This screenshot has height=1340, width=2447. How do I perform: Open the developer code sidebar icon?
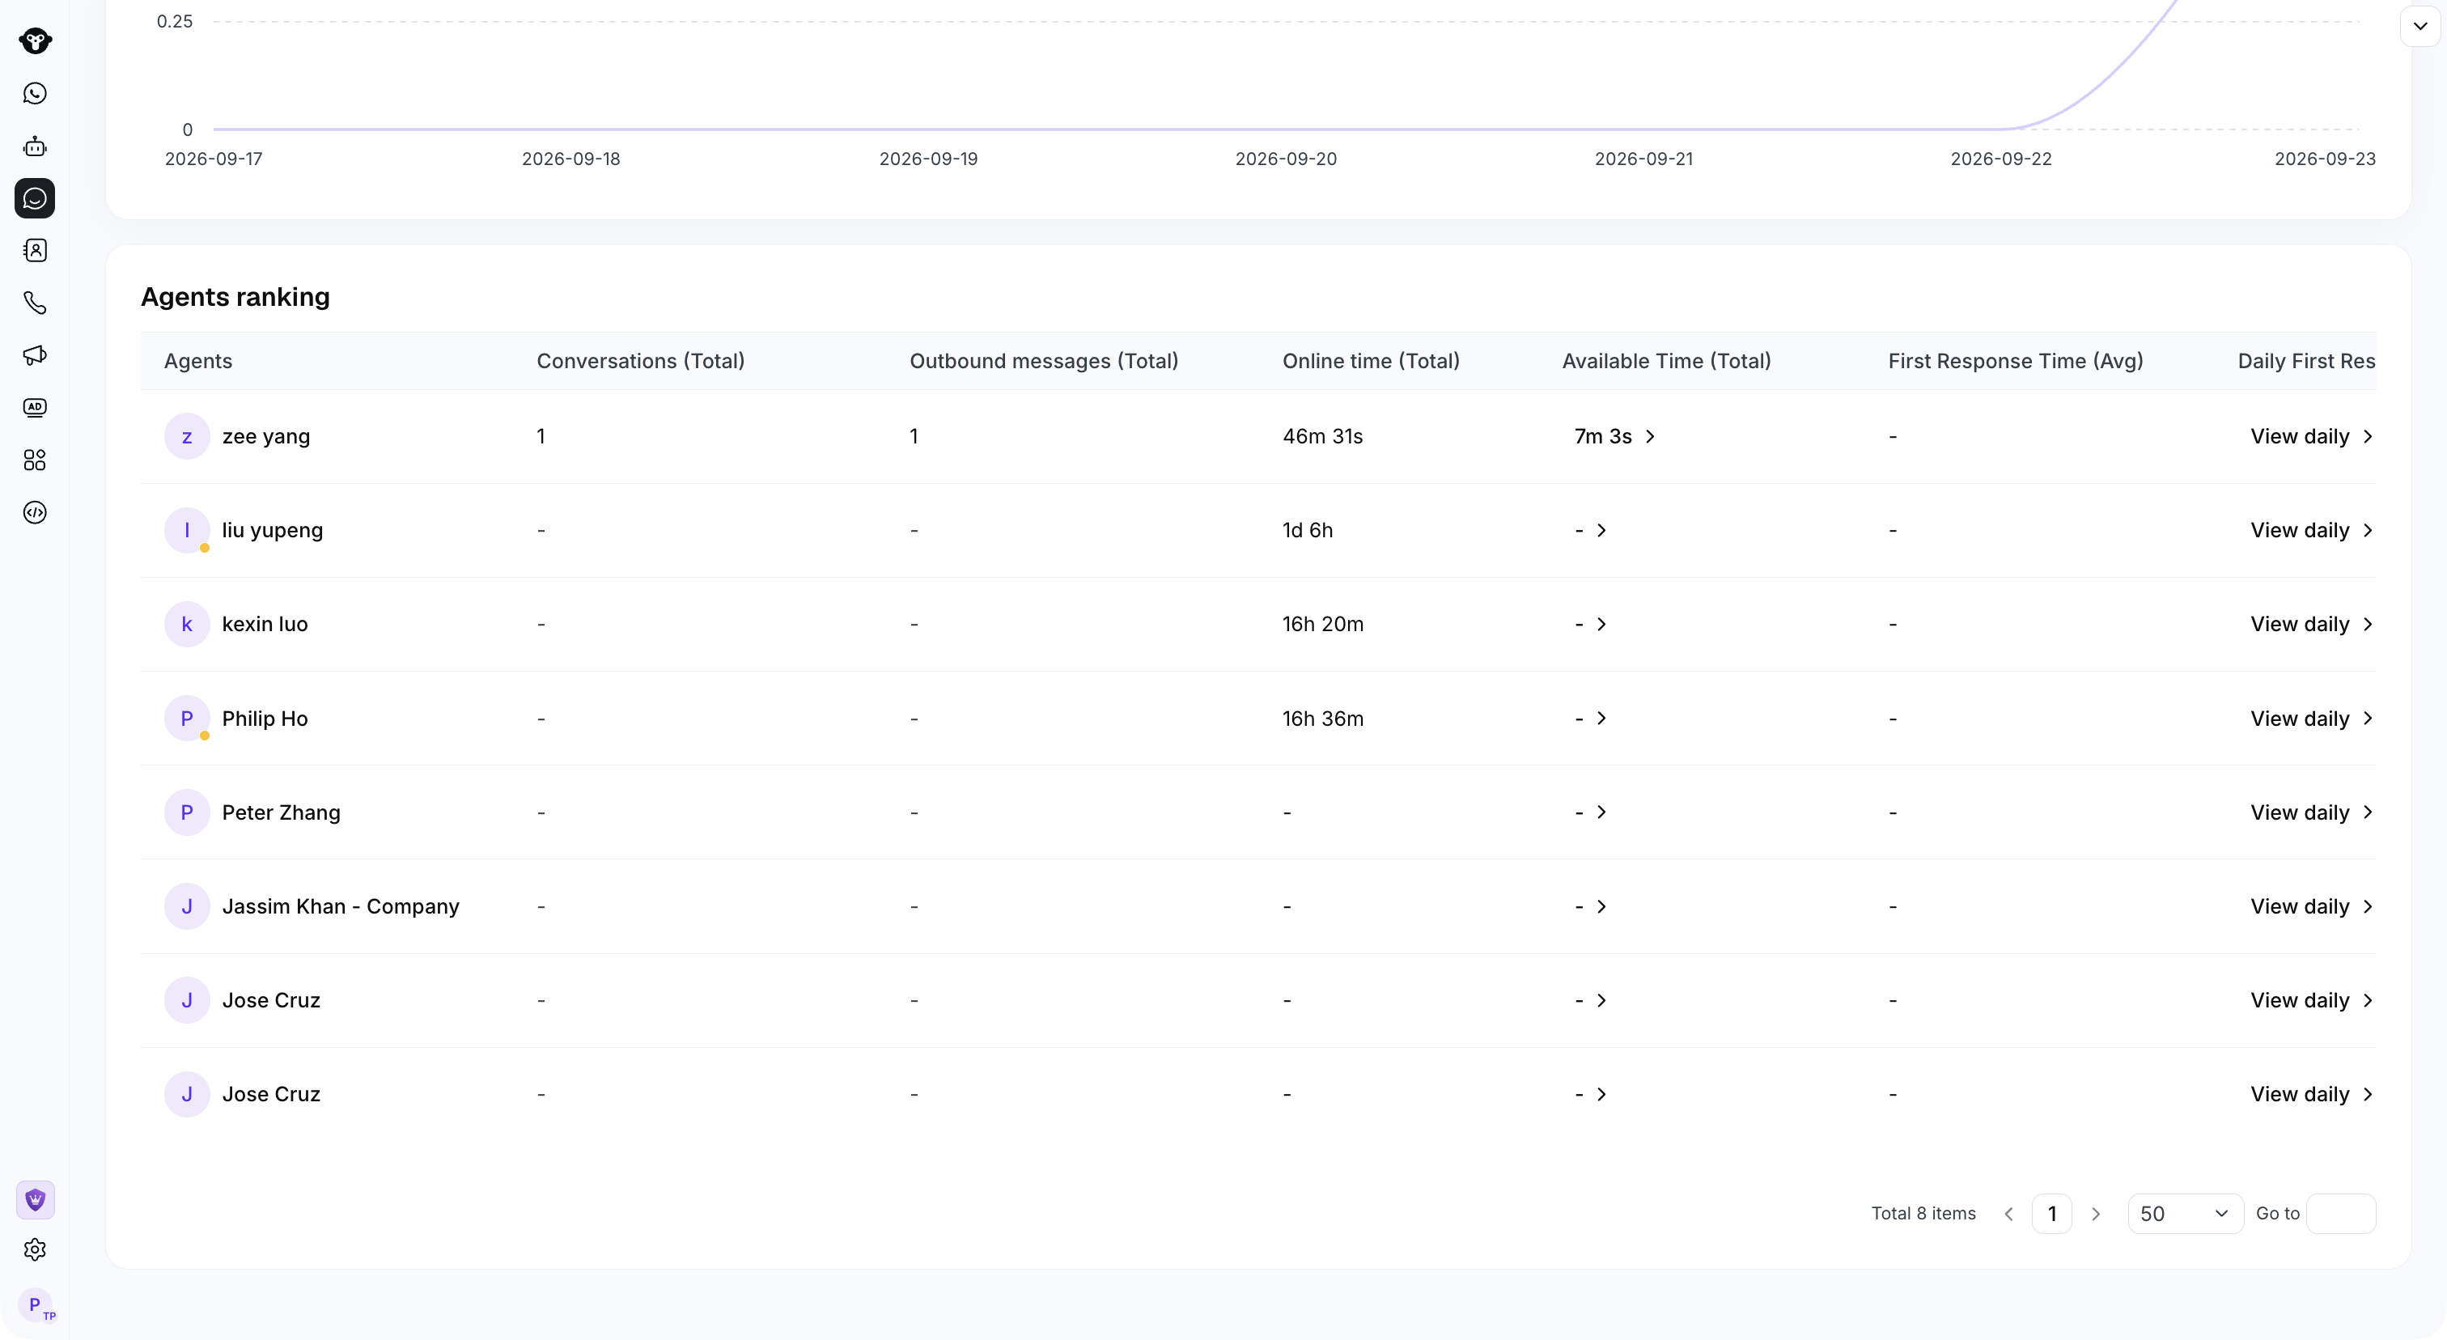pos(35,513)
